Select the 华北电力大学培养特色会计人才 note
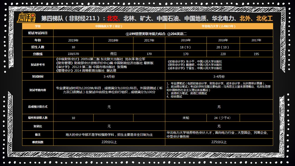Screen dimensions: 295x166 coord(217,135)
